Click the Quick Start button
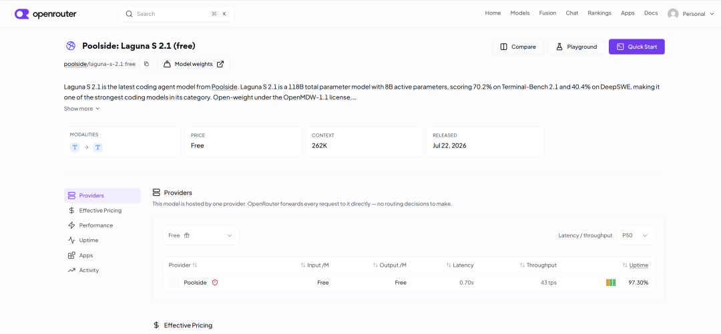721x334 pixels. 636,47
